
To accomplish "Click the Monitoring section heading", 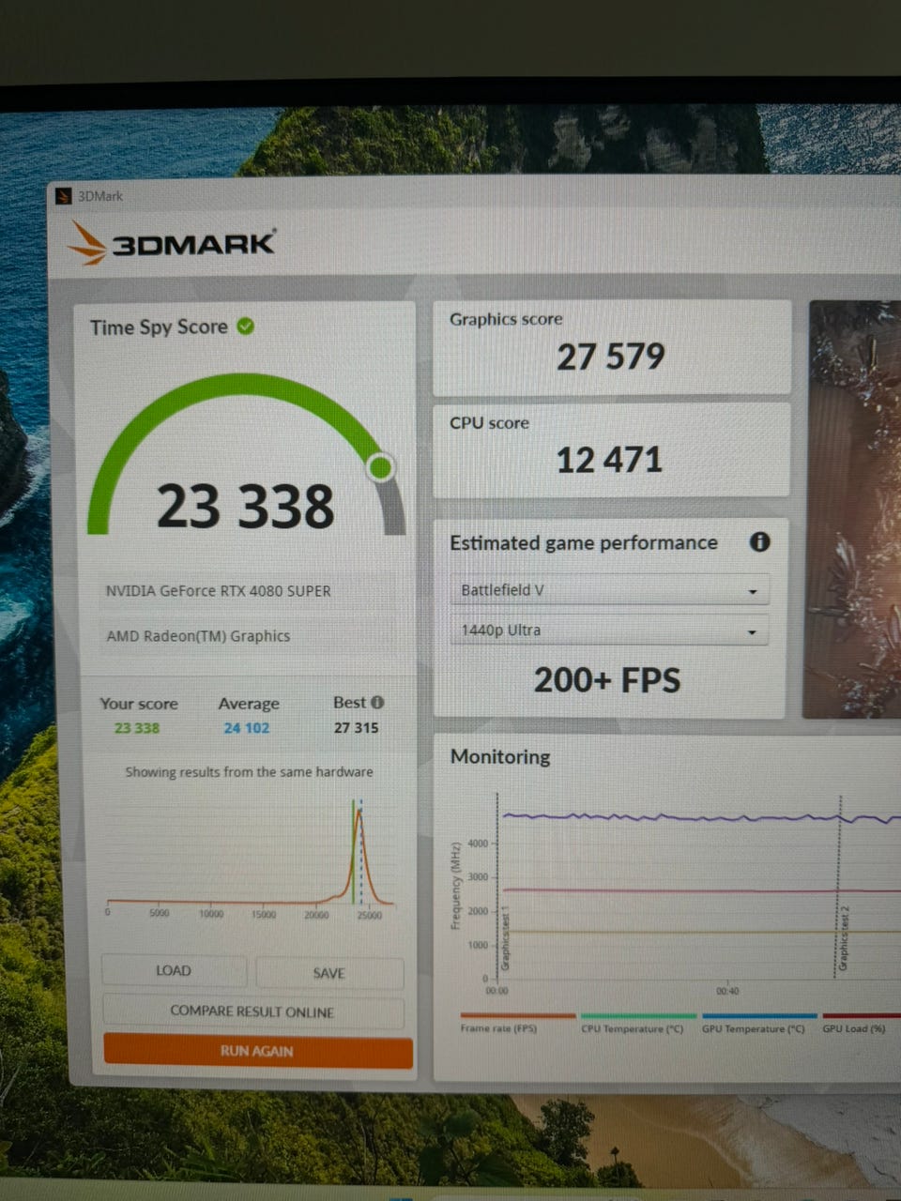I will coord(500,756).
